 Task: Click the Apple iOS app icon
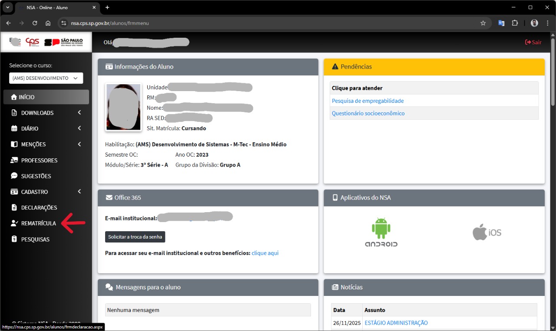(486, 232)
